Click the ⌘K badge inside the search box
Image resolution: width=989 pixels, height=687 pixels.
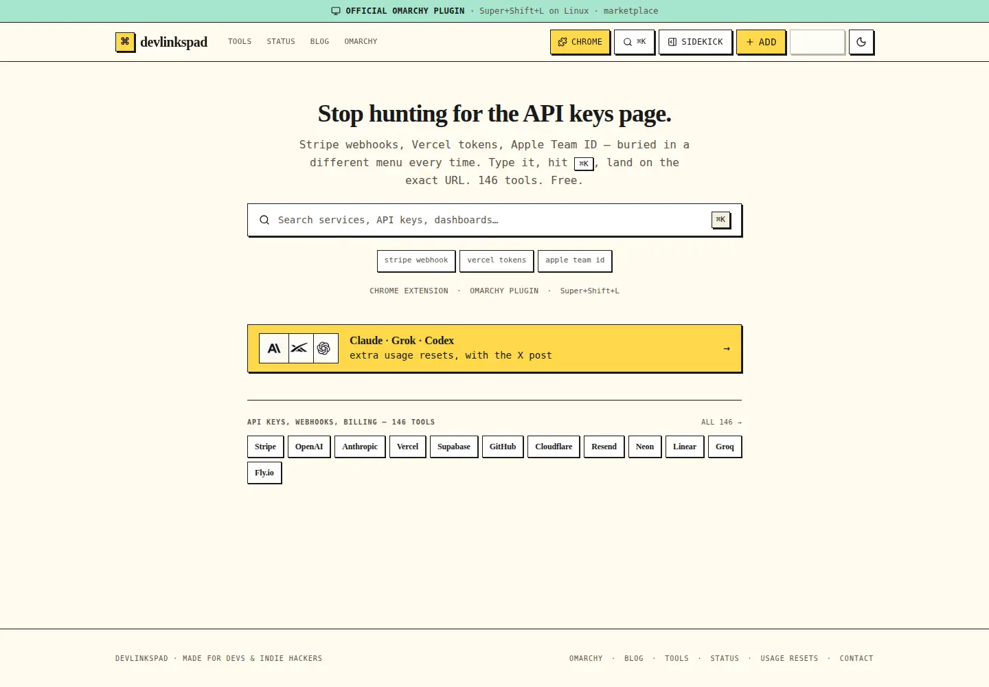click(x=720, y=220)
